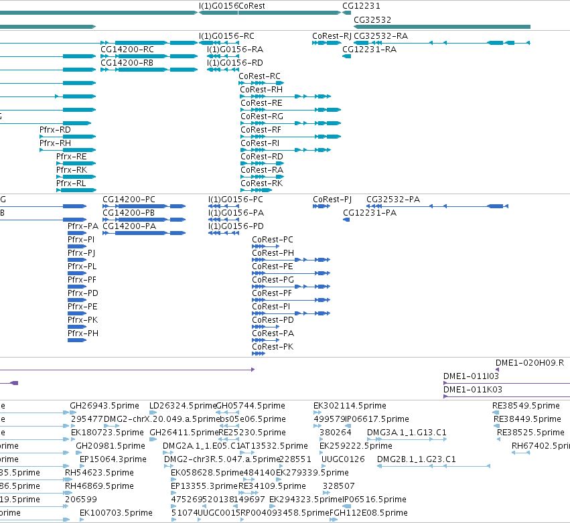Click EST GH26943.5prime
The image size is (570, 523).
(x=73, y=413)
